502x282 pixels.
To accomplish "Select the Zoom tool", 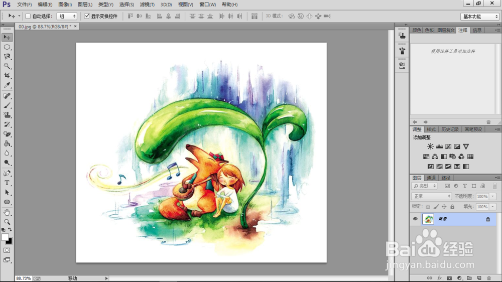I will (x=7, y=222).
